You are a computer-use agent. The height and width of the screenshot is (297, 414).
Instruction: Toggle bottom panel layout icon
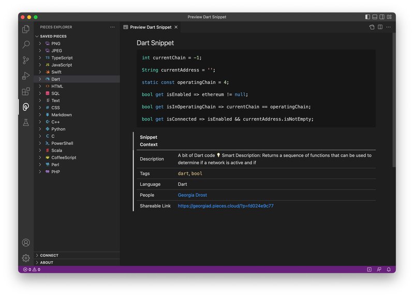point(375,17)
